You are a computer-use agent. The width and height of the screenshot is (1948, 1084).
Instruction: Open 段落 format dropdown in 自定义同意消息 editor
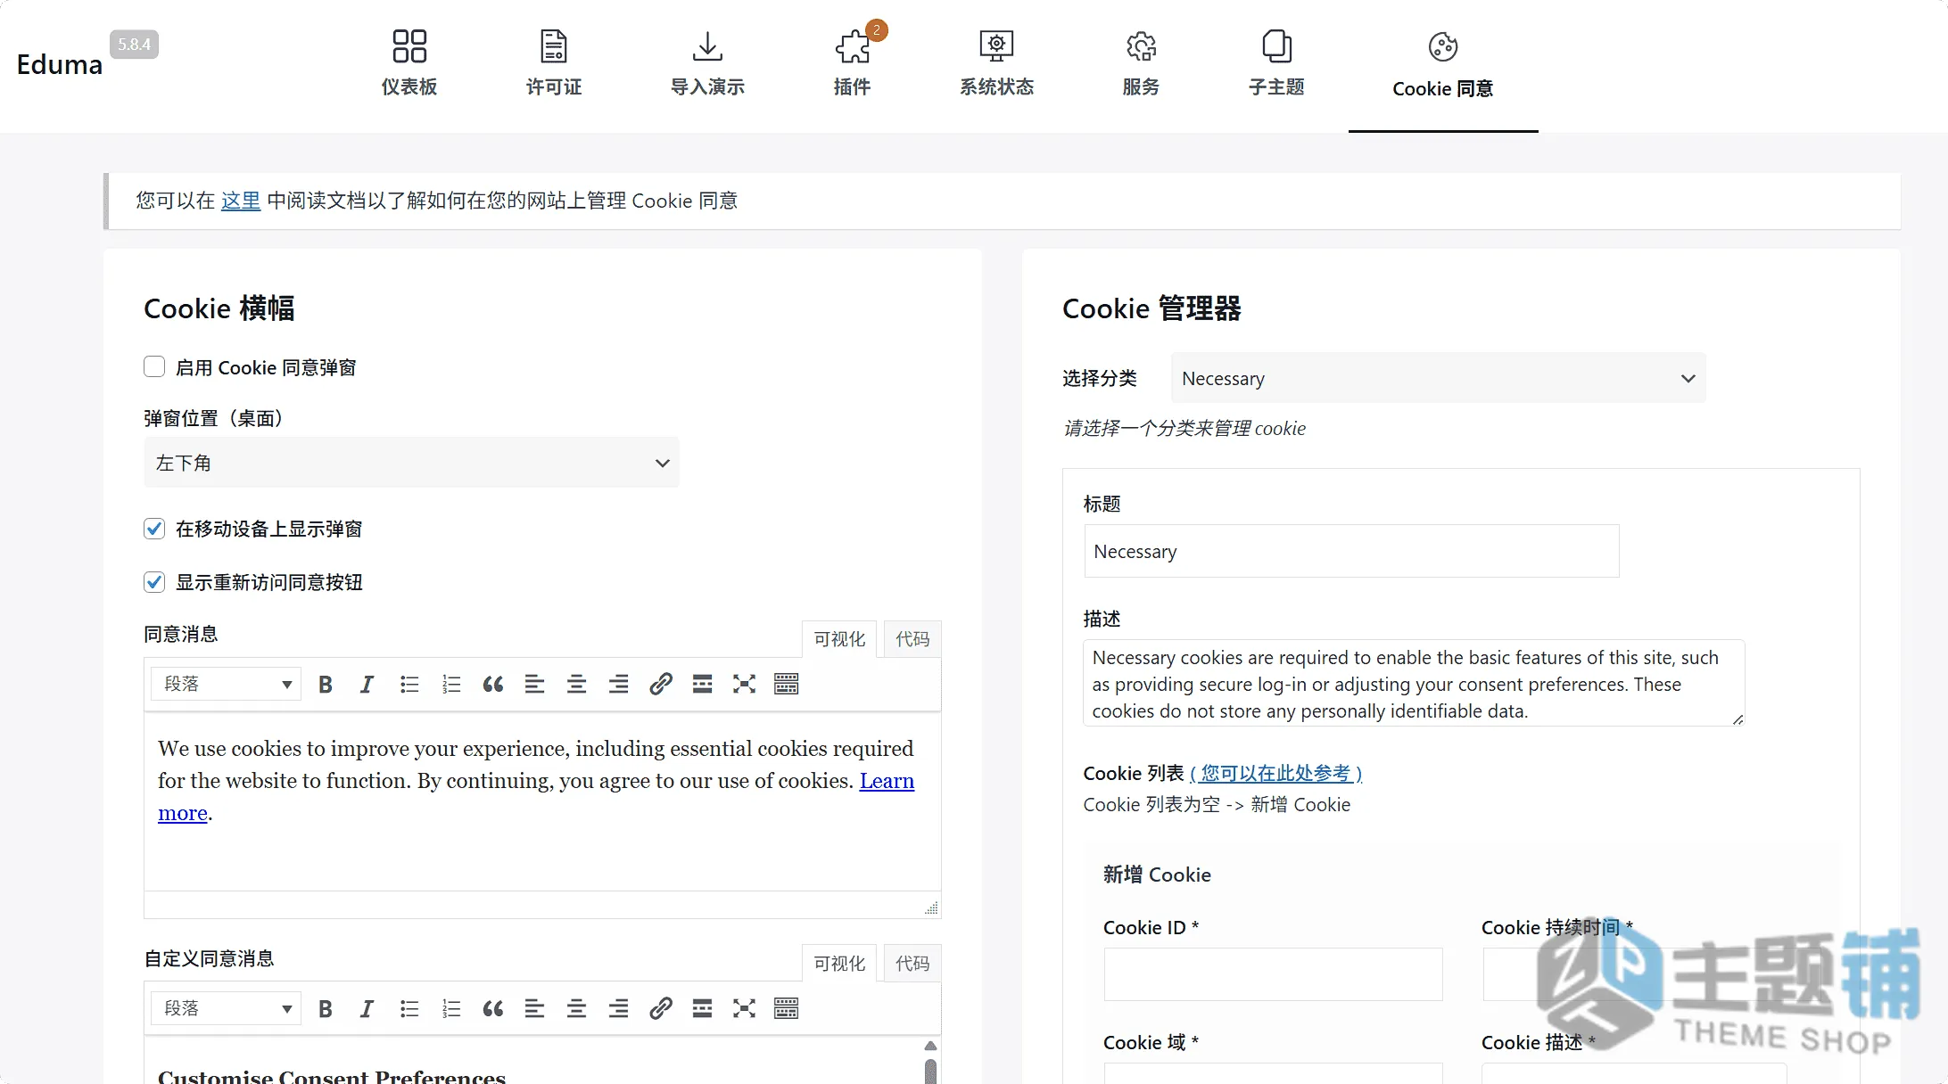[226, 1008]
